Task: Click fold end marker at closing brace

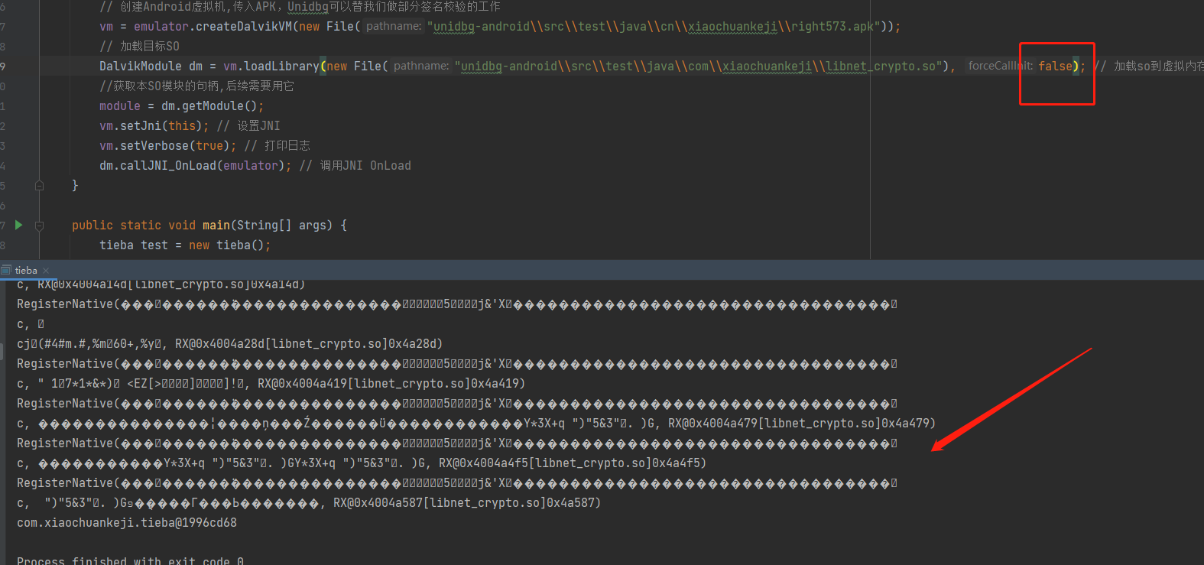Action: click(40, 185)
